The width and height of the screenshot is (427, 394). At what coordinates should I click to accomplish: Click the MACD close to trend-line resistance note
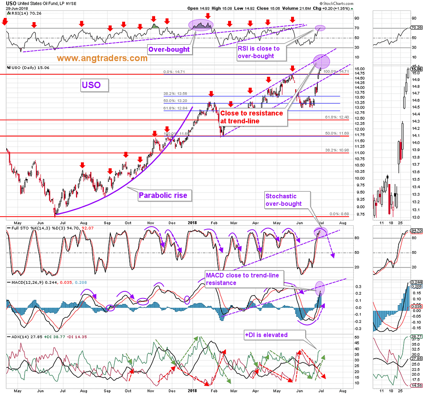click(x=244, y=279)
